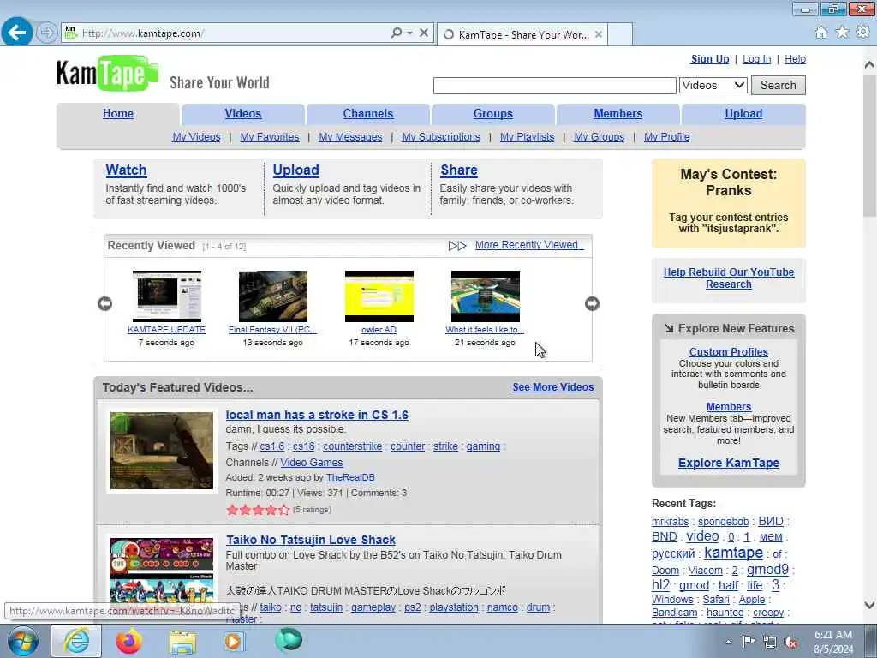The width and height of the screenshot is (877, 658).
Task: Click the kamtape recent tag
Action: (733, 553)
